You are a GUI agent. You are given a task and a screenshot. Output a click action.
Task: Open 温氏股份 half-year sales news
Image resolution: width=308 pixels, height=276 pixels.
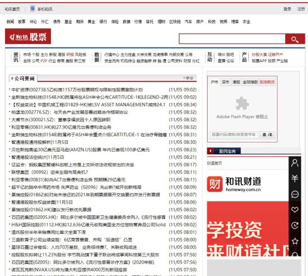tap(48, 232)
